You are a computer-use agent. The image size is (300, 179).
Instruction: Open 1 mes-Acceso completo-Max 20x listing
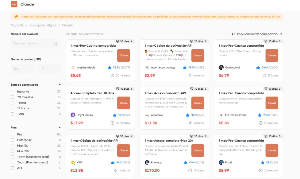pos(169,141)
